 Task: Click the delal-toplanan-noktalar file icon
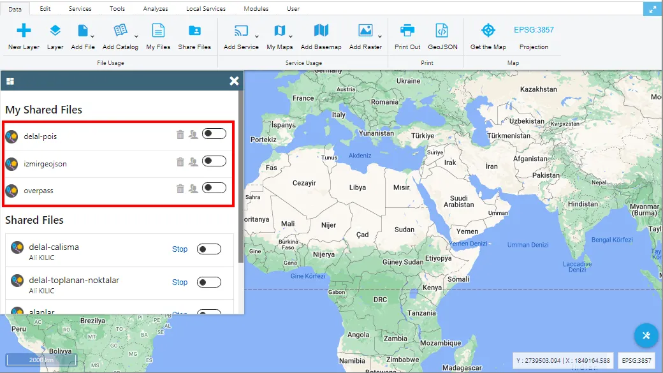(17, 281)
